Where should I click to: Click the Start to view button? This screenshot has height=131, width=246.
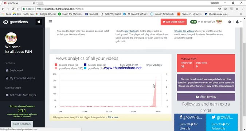(x=206, y=97)
